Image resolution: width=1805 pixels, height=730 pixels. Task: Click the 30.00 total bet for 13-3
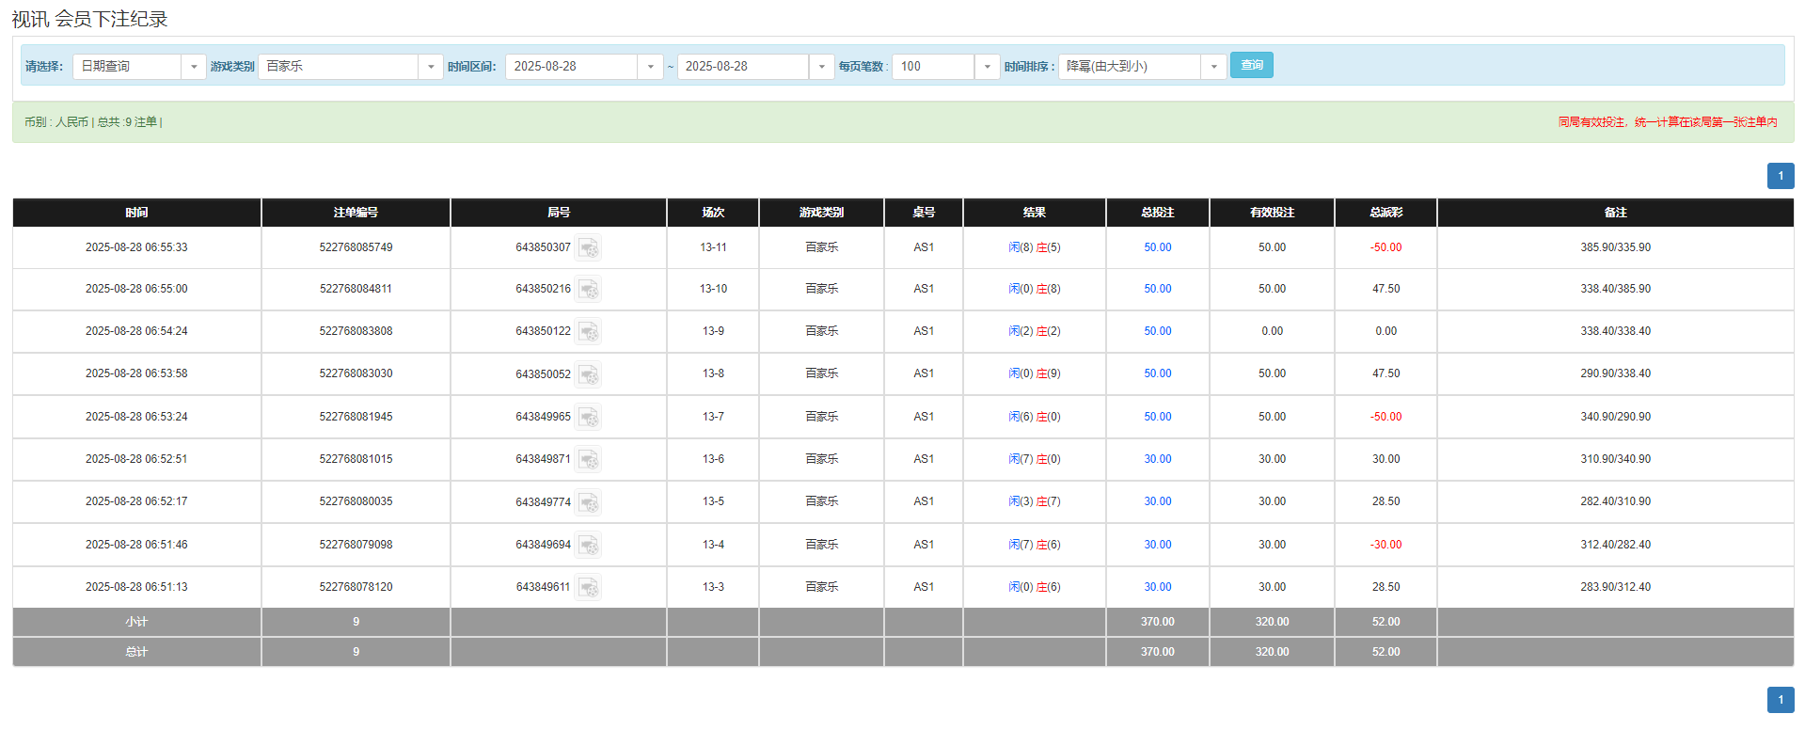1158,587
